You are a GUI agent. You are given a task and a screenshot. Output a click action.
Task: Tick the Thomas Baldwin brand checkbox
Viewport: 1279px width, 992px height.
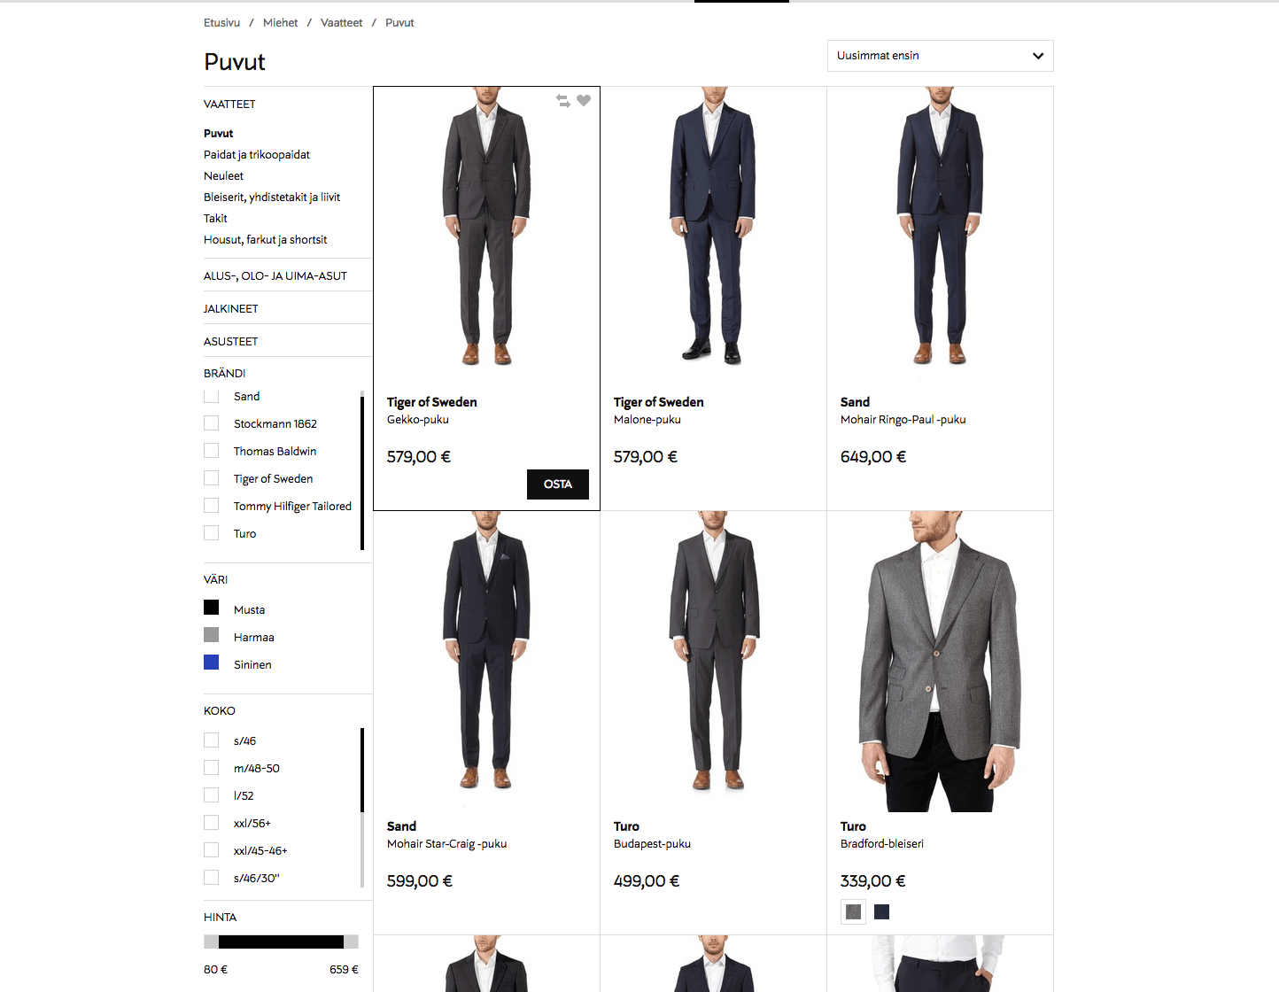tap(211, 451)
